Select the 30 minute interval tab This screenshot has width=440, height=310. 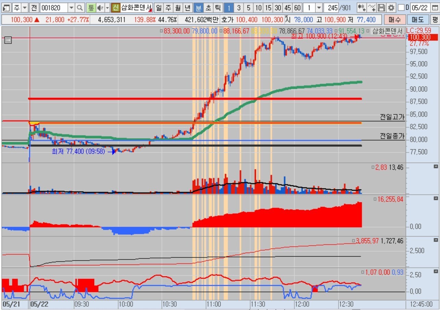tap(278, 8)
